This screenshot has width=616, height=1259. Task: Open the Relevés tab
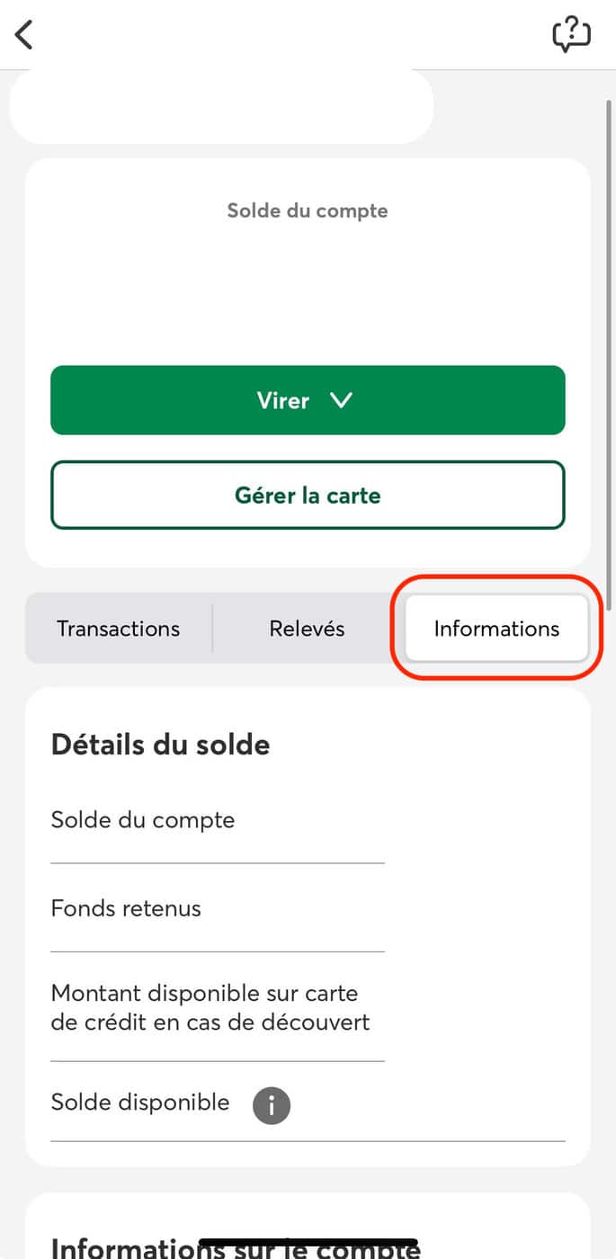tap(307, 629)
